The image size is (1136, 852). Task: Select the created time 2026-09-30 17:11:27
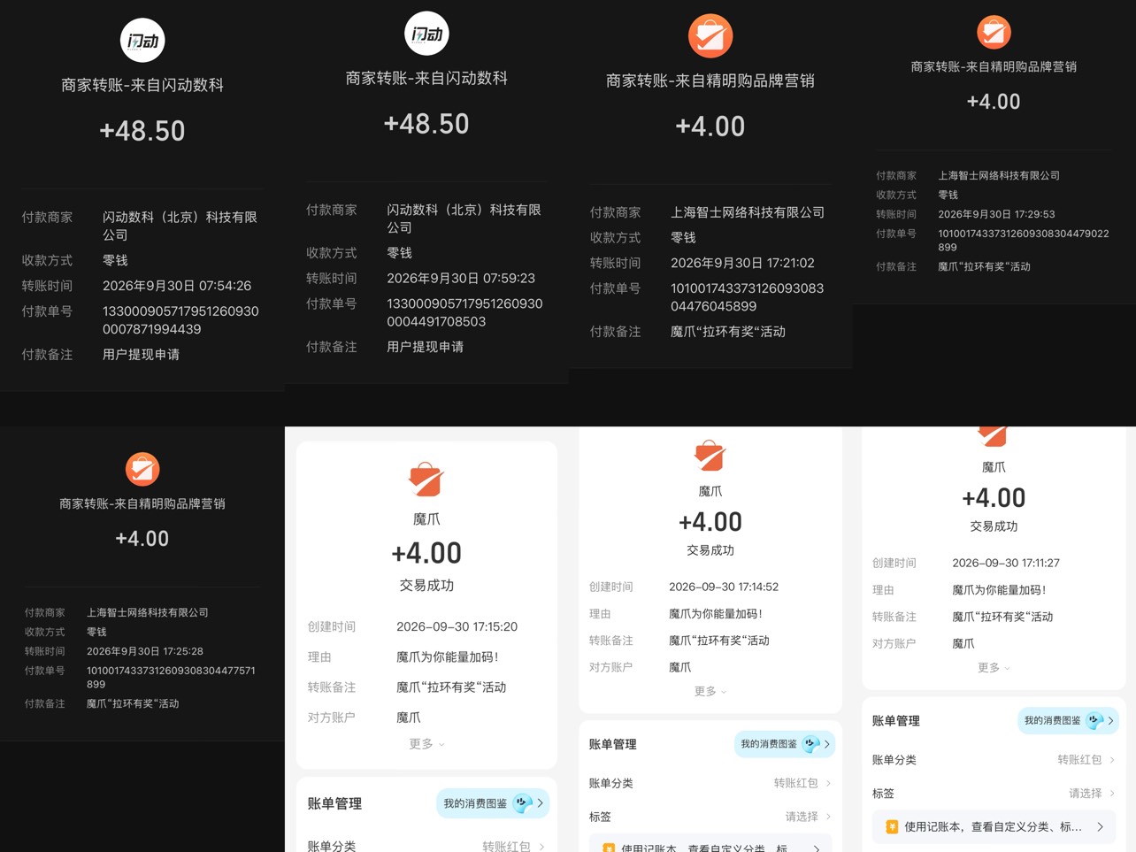coord(1006,563)
